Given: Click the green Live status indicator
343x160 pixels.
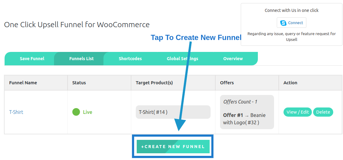Looking at the screenshot, I should pos(76,112).
